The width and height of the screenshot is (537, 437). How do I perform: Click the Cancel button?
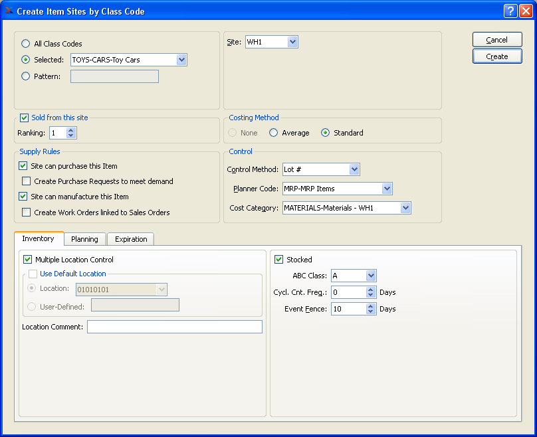pos(497,40)
